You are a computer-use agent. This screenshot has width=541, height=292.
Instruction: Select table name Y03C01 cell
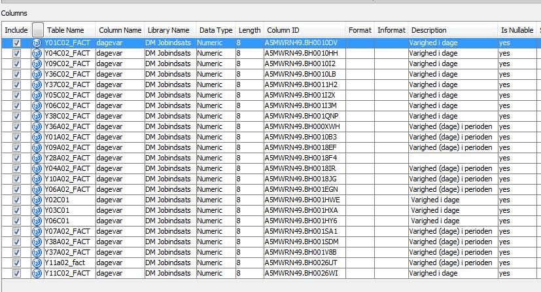coord(69,211)
